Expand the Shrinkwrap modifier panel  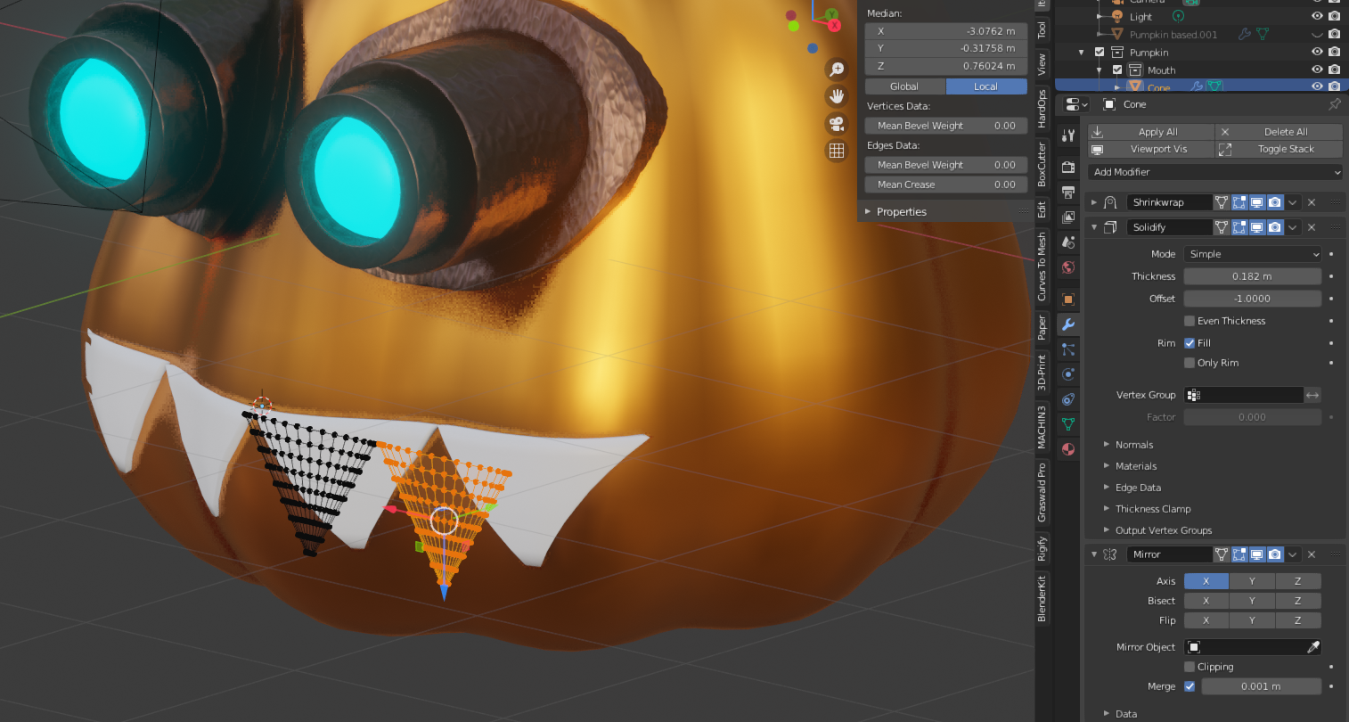pyautogui.click(x=1094, y=202)
